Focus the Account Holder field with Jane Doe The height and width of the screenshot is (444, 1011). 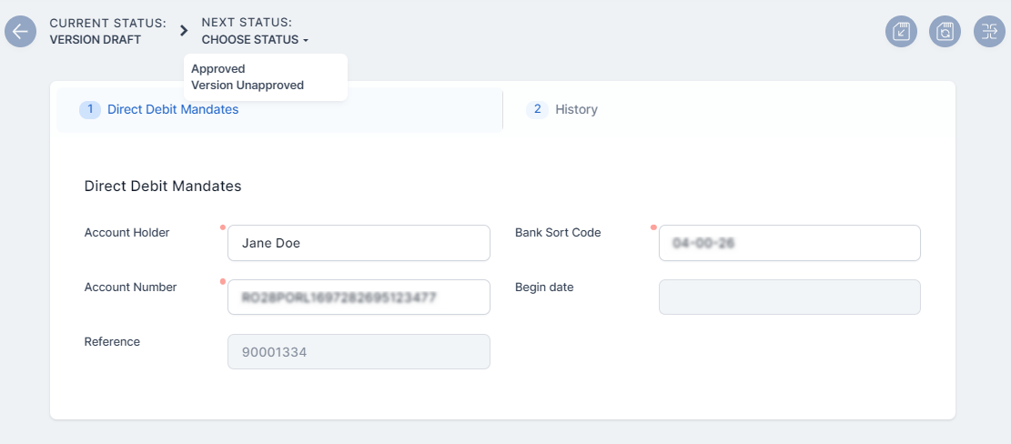click(359, 243)
